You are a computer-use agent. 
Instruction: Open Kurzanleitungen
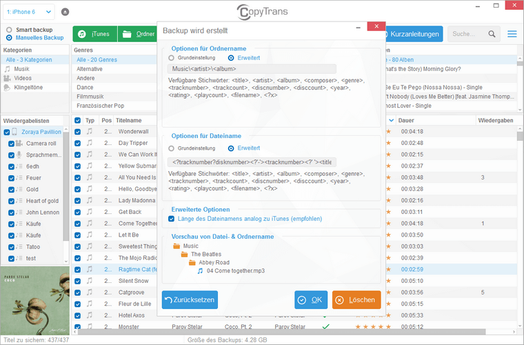pyautogui.click(x=414, y=34)
